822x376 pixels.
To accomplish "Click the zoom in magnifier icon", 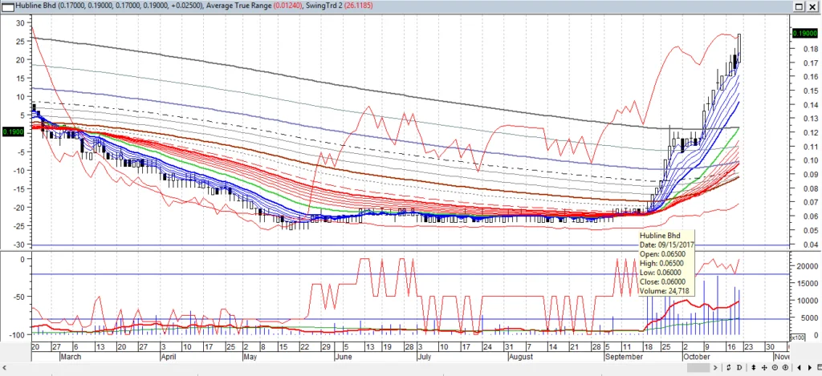I will click(785, 367).
